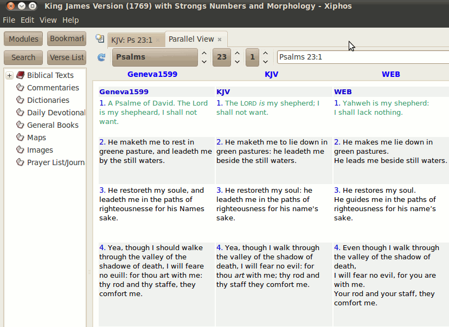This screenshot has width=449, height=327.
Task: Select Commentaries in the module tree
Action: pos(53,88)
